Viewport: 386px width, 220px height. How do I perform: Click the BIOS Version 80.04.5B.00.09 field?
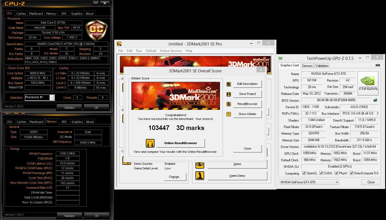[336, 100]
